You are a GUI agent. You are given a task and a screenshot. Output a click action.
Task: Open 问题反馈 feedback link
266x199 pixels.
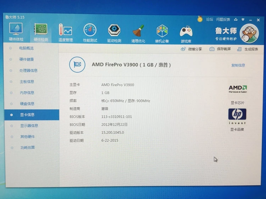pyautogui.click(x=223, y=19)
